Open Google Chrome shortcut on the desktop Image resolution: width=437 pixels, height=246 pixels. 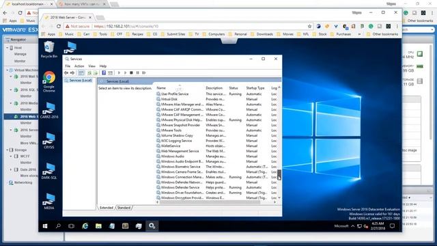point(49,81)
